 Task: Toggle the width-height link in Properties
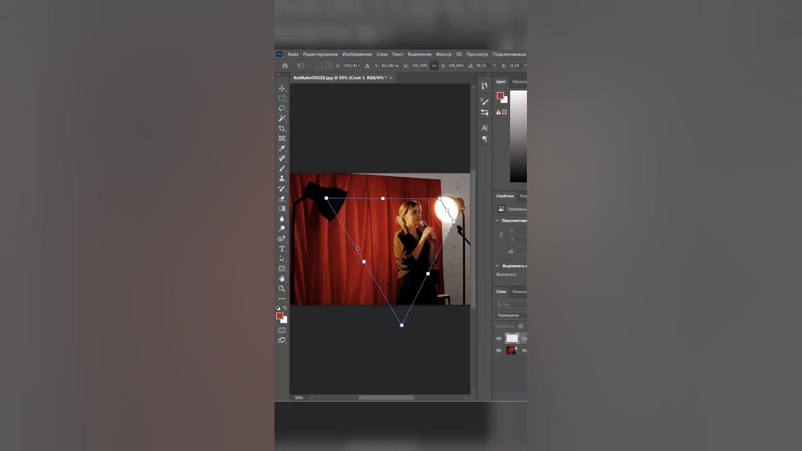pos(501,236)
